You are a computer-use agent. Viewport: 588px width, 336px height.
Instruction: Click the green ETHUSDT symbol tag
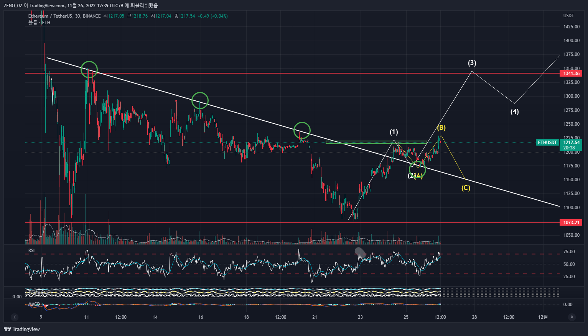547,143
